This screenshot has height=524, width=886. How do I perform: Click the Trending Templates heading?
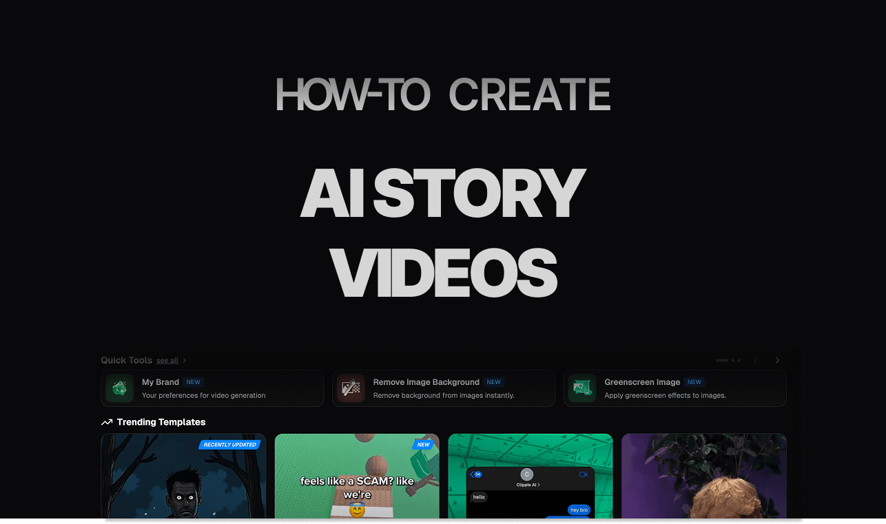160,422
